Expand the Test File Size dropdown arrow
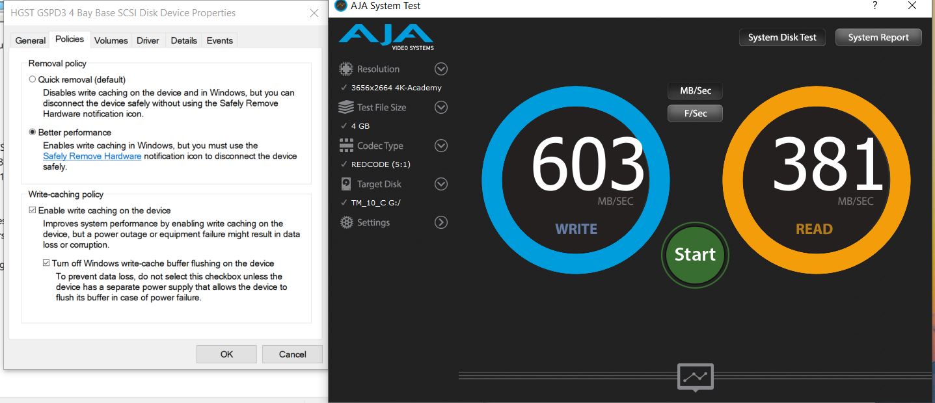This screenshot has width=935, height=403. [x=441, y=107]
